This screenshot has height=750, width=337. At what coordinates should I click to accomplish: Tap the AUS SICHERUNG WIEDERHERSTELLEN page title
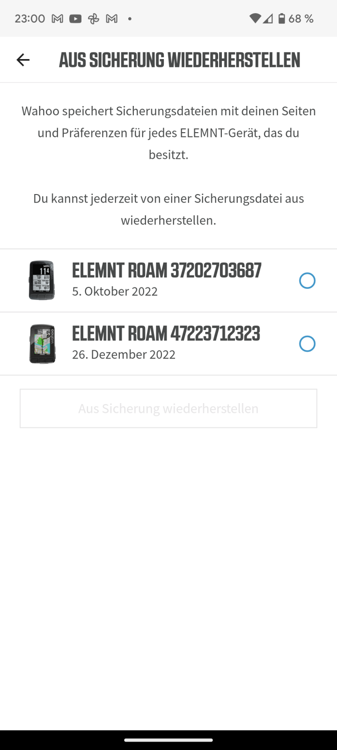179,60
